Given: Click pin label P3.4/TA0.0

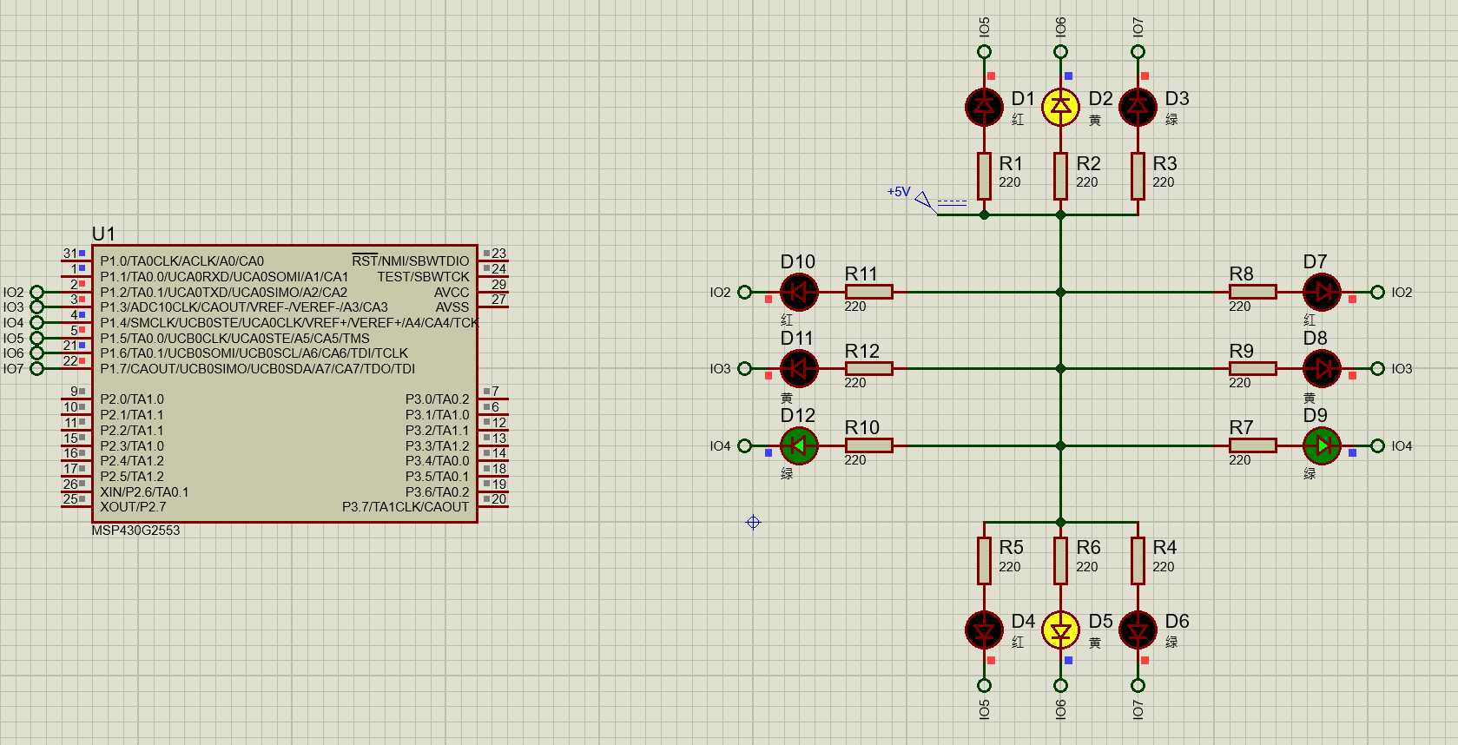Looking at the screenshot, I should [437, 461].
